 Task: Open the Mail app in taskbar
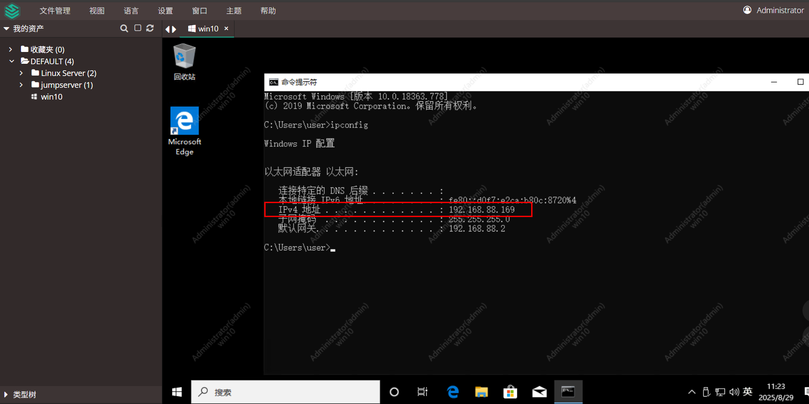click(539, 392)
